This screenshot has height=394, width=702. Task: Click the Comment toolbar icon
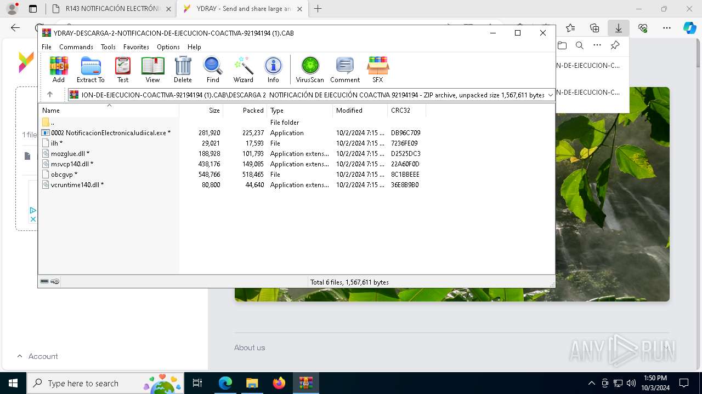tap(345, 69)
